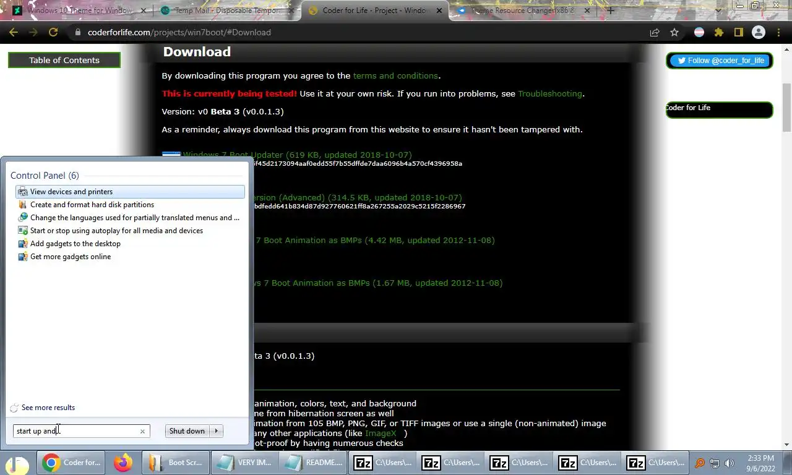
Task: Go back to the previous page
Action: [x=14, y=32]
